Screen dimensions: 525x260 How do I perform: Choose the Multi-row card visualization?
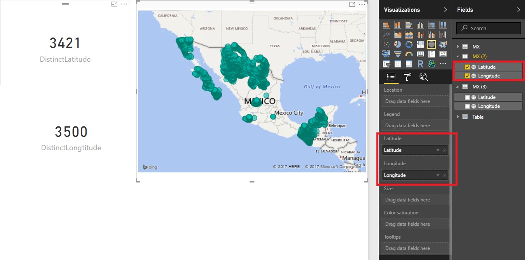pos(431,54)
